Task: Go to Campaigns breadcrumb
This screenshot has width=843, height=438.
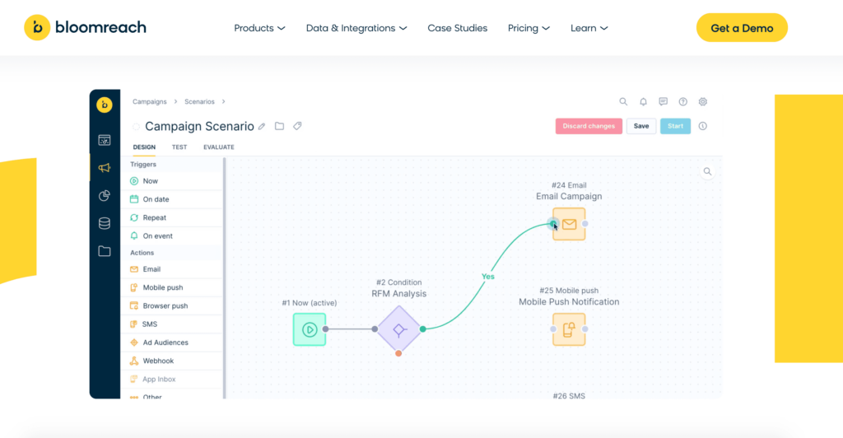Action: [150, 101]
